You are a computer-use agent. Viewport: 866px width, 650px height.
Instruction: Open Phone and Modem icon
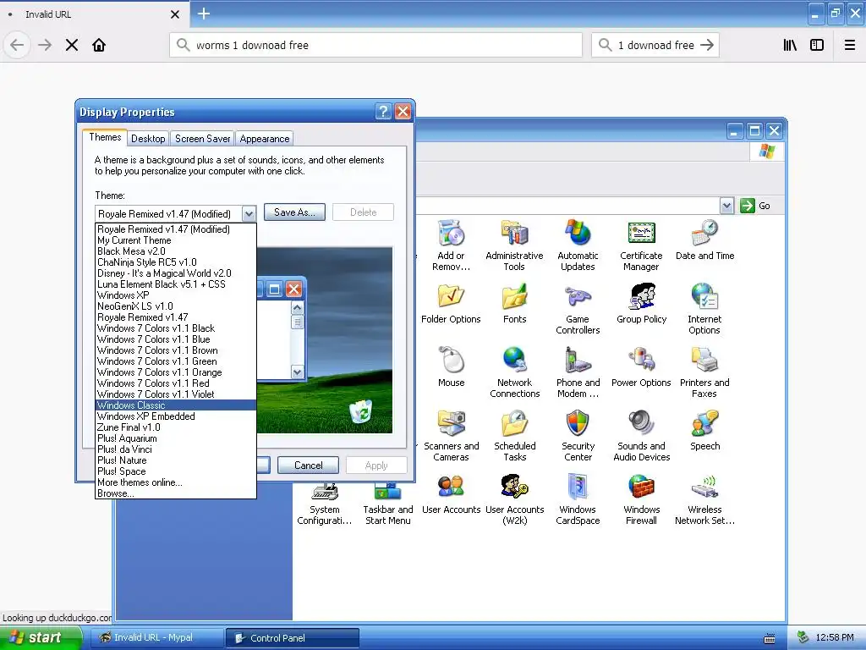coord(578,372)
